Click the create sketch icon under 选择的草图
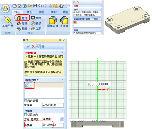Viewport: 152px width, 129px height. tap(27, 85)
